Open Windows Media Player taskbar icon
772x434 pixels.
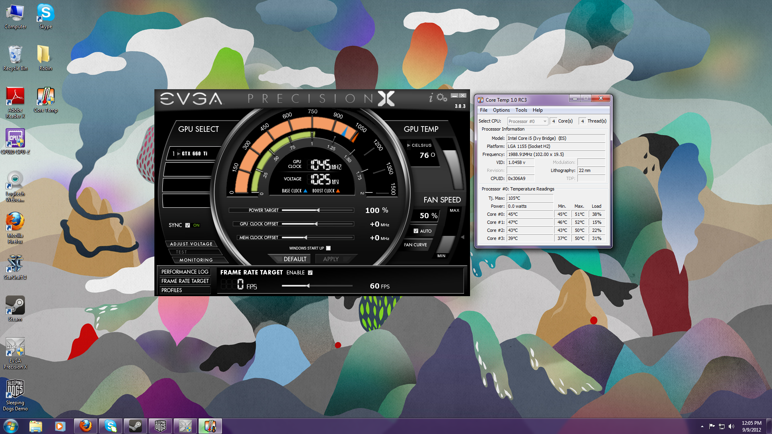pos(60,426)
